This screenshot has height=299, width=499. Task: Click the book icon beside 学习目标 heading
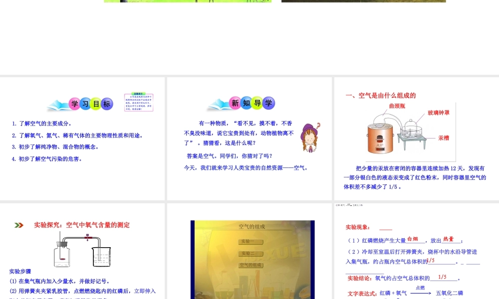[58, 105]
